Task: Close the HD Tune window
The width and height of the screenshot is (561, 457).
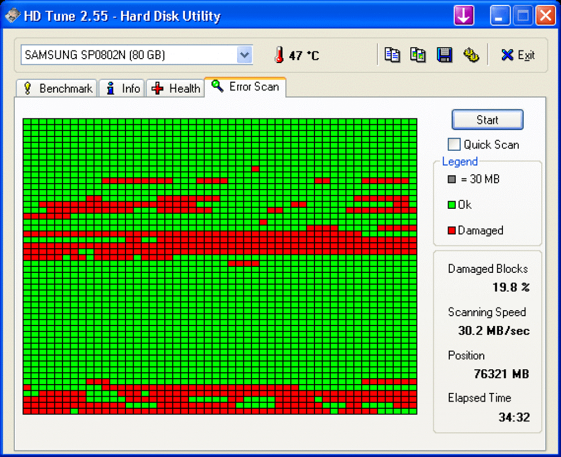Action: [546, 15]
